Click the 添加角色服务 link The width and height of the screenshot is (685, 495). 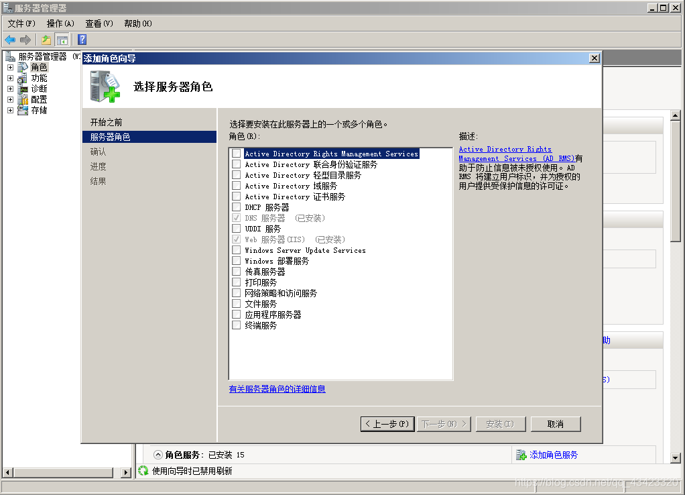coord(554,455)
